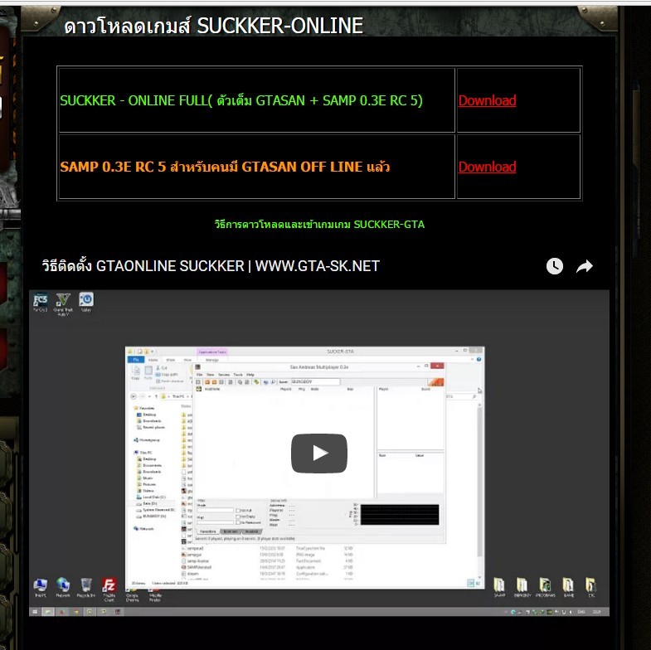The height and width of the screenshot is (650, 651).
Task: Click the Share arrow icon on video
Action: click(x=585, y=266)
